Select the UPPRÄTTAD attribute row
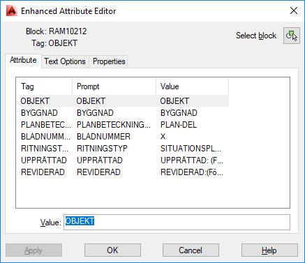The image size is (305, 263). pyautogui.click(x=122, y=160)
